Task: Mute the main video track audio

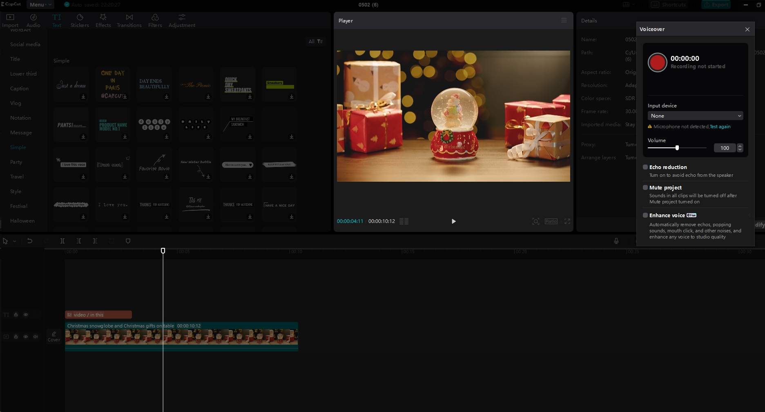Action: pyautogui.click(x=36, y=336)
